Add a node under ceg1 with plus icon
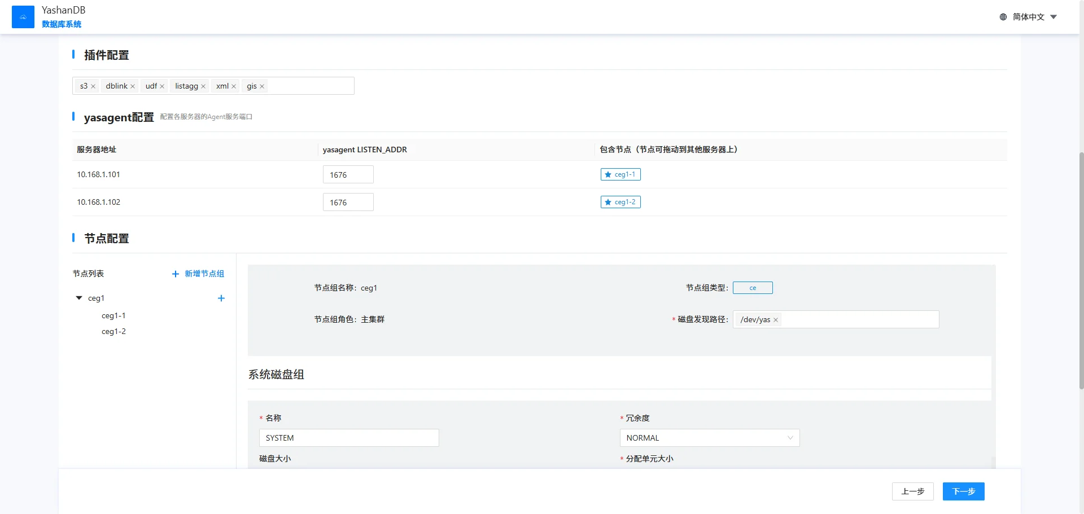The width and height of the screenshot is (1084, 514). (x=221, y=298)
